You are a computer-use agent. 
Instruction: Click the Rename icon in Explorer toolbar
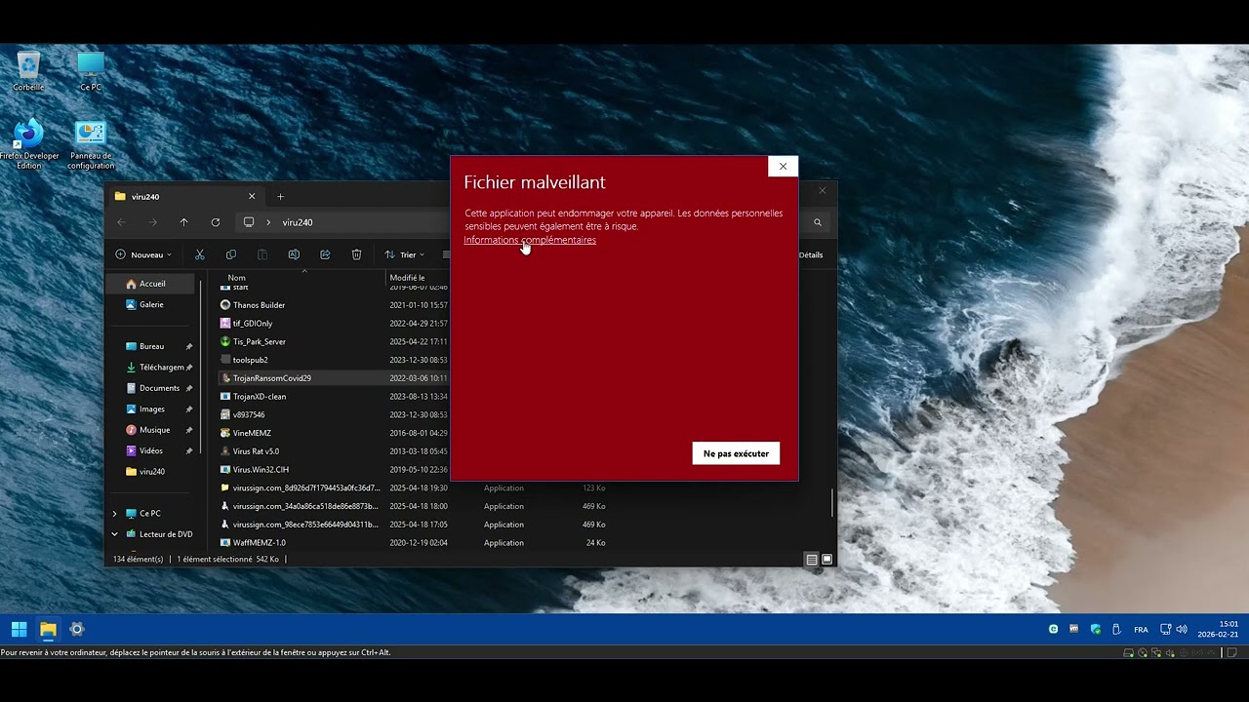click(x=294, y=254)
